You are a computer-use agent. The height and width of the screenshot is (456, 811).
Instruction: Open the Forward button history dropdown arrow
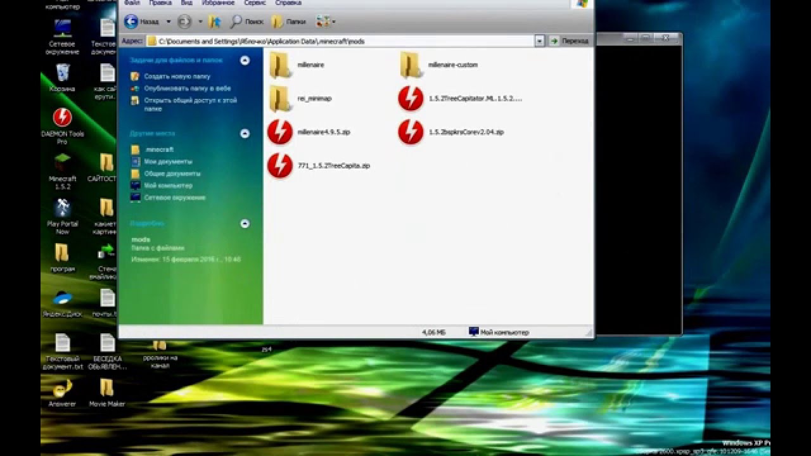(200, 22)
